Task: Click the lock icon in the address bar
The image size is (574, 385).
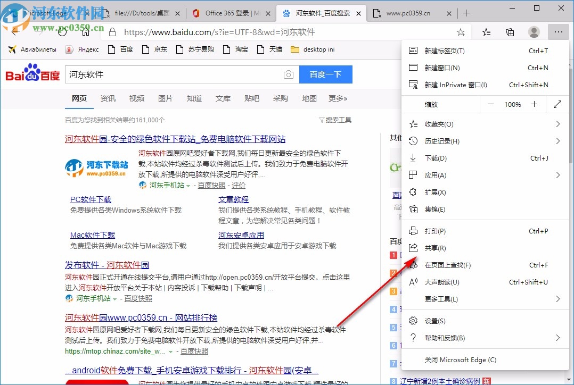Action: 111,31
